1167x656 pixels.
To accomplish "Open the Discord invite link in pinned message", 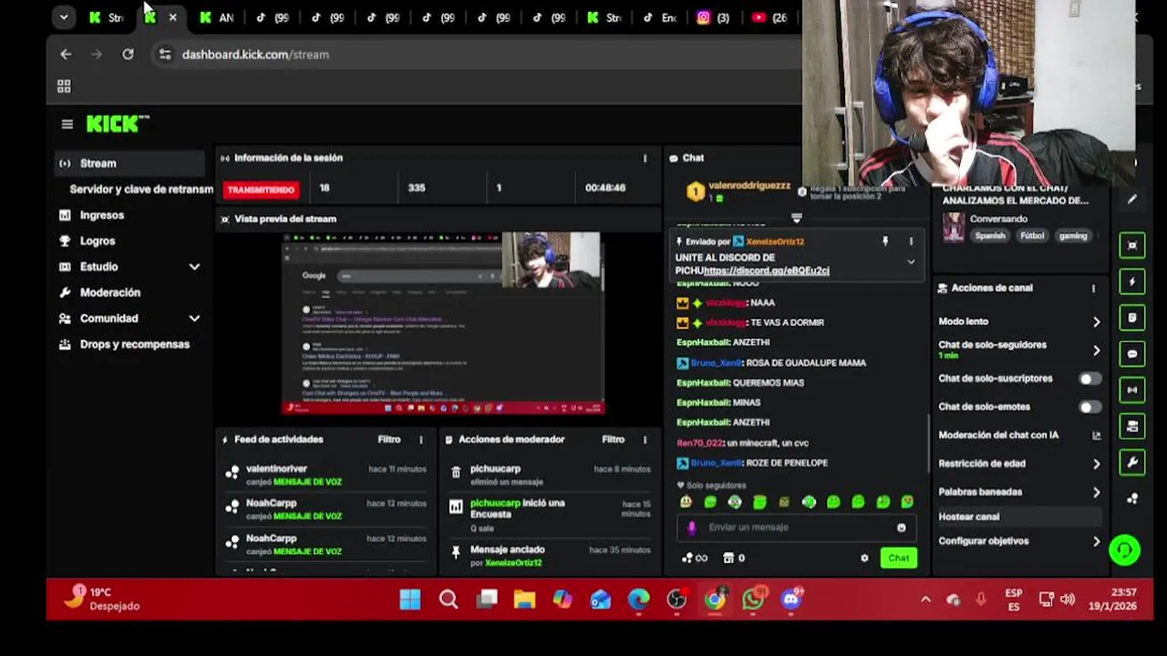I will pyautogui.click(x=766, y=271).
